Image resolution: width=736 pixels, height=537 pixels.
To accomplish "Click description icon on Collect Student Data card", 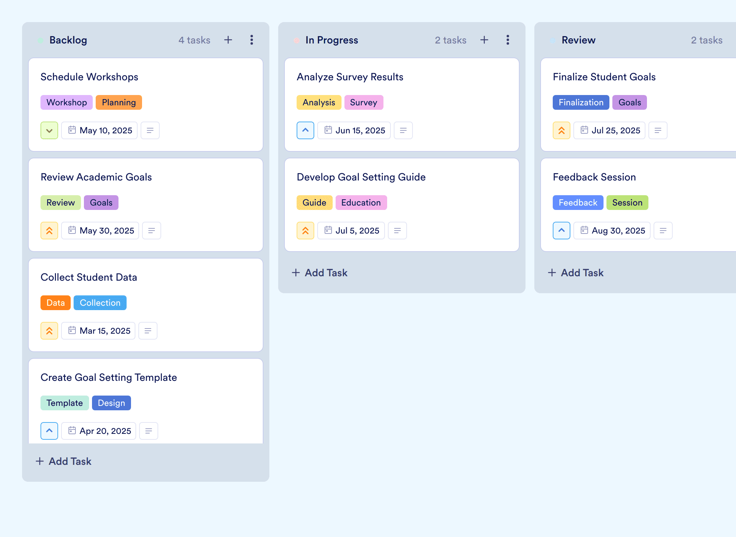I will click(x=148, y=331).
